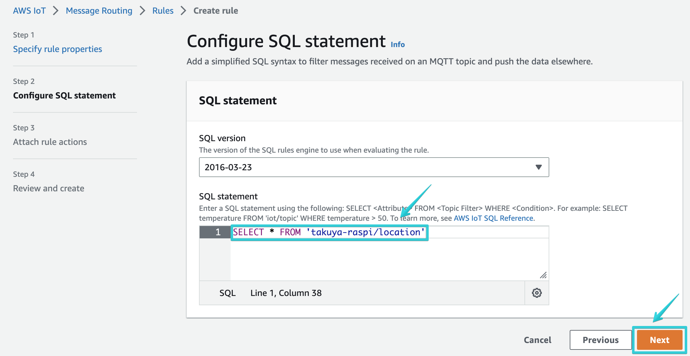690x356 pixels.
Task: Expand the 2016-03-23 version selector chevron
Action: 538,167
